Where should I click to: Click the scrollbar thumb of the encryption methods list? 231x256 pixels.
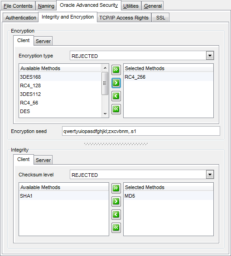(105, 83)
